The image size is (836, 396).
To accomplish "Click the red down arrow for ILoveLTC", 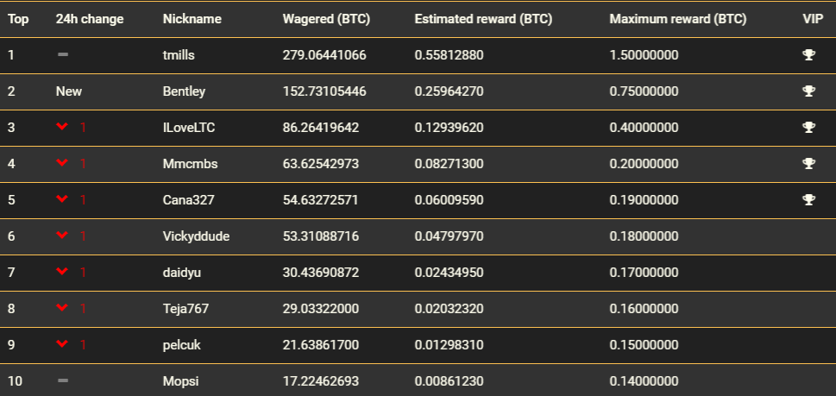I will pos(62,127).
